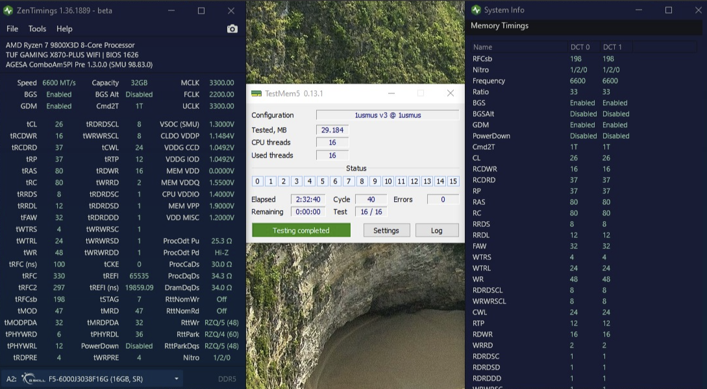Click the DCT 1 column header
707x389 pixels.
616,47
